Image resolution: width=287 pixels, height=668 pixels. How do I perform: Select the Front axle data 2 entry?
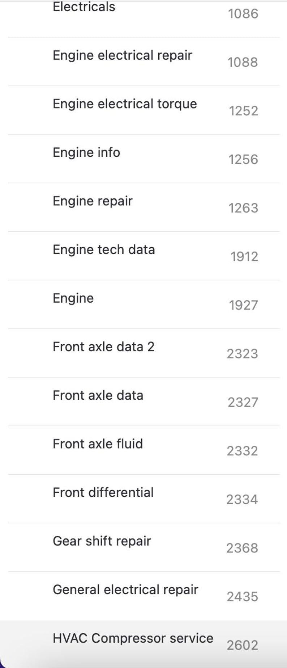point(103,346)
